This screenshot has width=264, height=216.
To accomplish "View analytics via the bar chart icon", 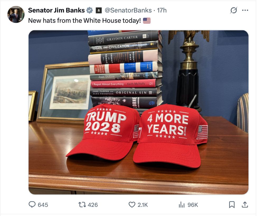I will pos(182,205).
